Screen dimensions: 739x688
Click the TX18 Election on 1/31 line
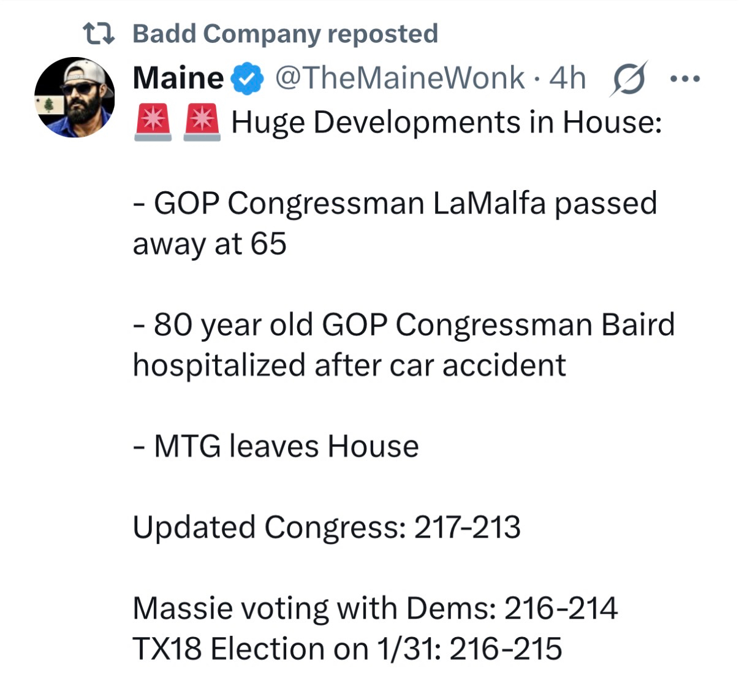pos(347,649)
